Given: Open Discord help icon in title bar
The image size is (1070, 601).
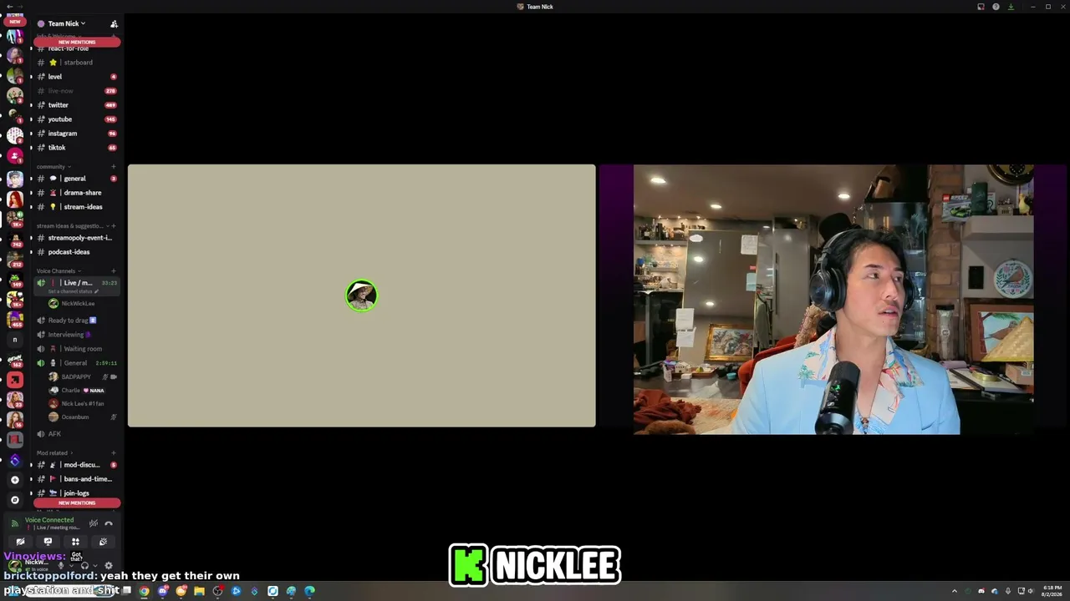Looking at the screenshot, I should point(996,7).
